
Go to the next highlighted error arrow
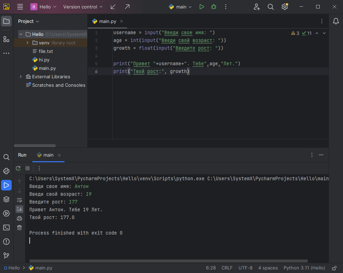(324, 33)
